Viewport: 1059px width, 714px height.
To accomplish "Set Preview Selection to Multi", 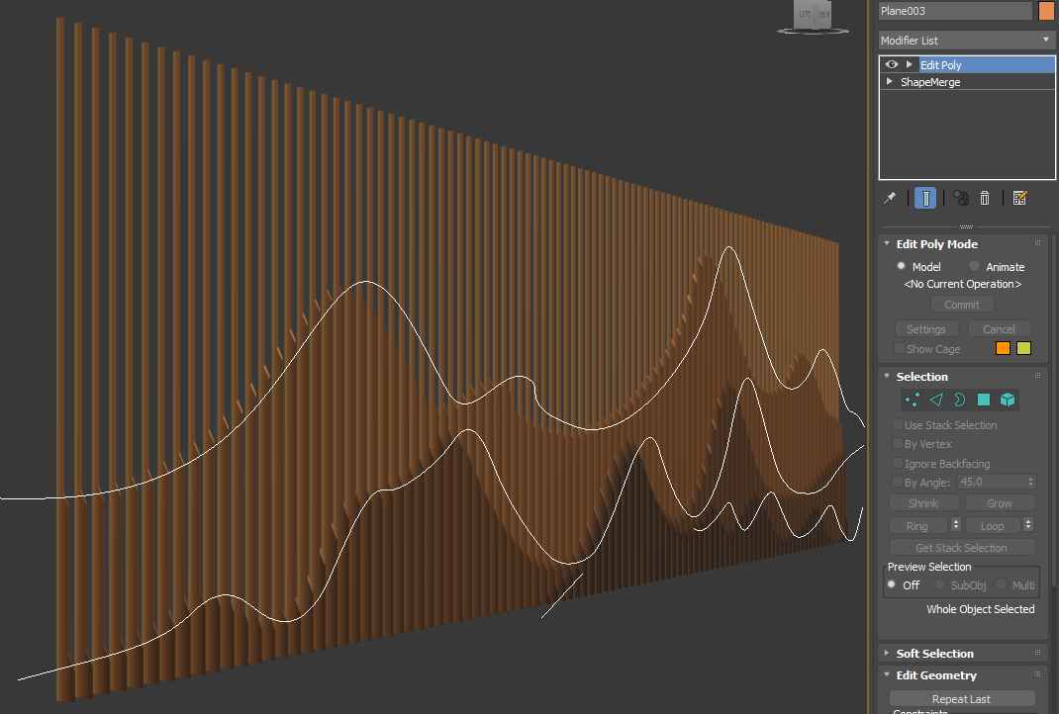I will click(x=1001, y=584).
